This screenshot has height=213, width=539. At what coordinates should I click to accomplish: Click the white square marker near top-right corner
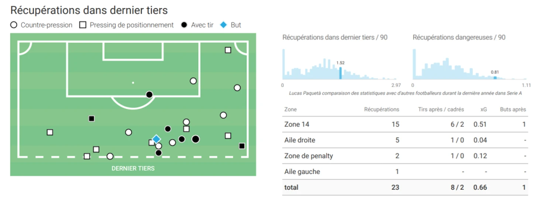pos(228,50)
